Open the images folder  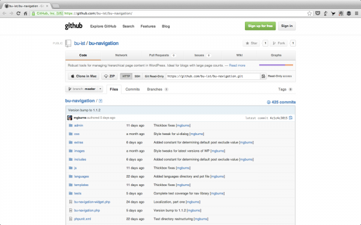(x=79, y=151)
